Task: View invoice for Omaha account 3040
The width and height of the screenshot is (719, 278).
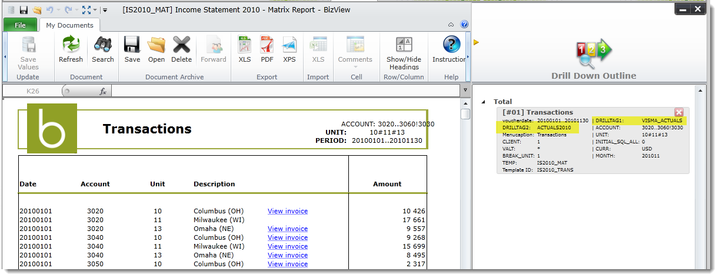Action: point(288,255)
